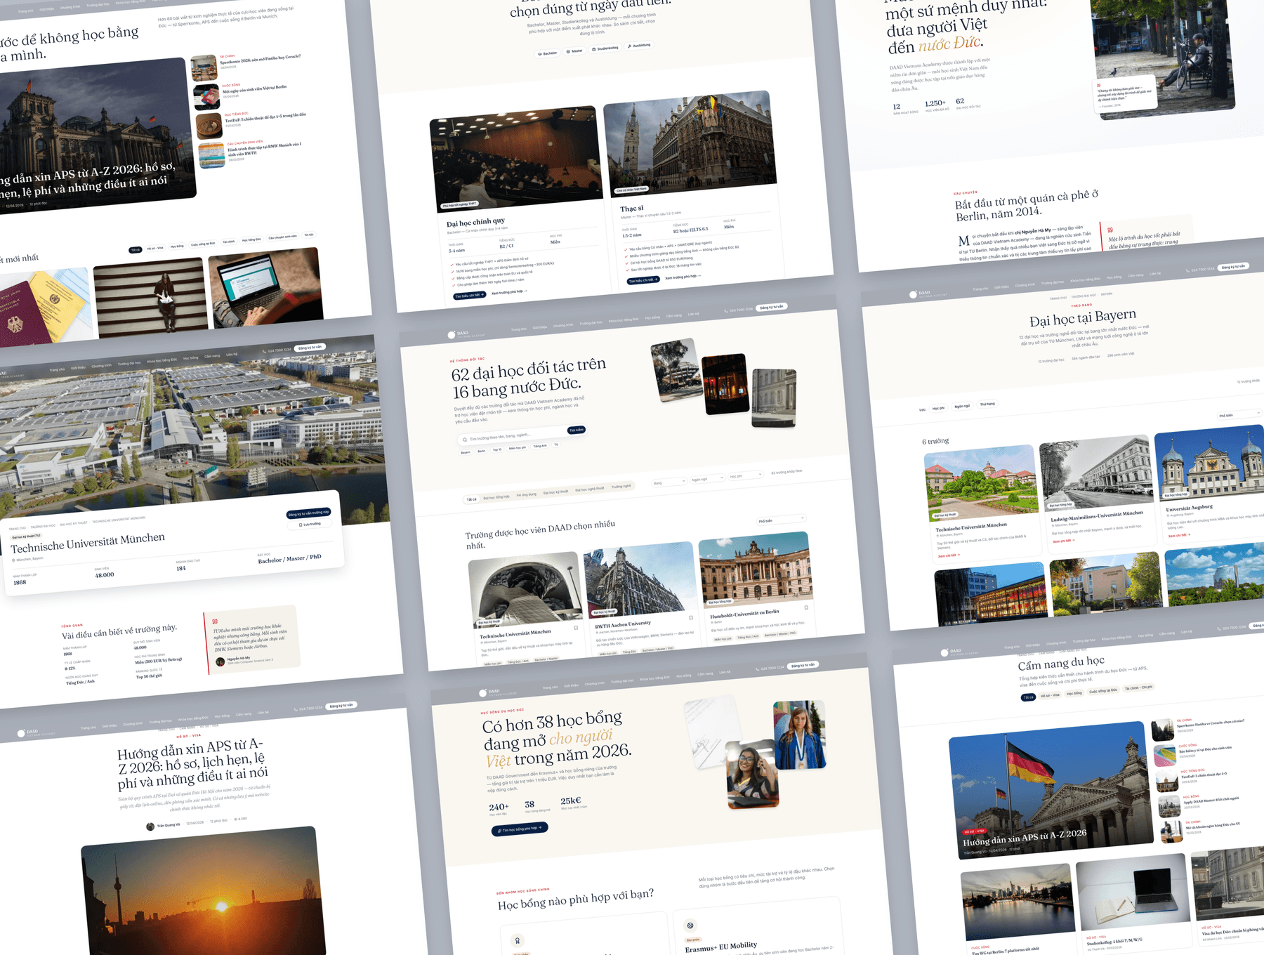Click author Trần Quang Vũ's avatar
The width and height of the screenshot is (1264, 955).
pos(150,826)
